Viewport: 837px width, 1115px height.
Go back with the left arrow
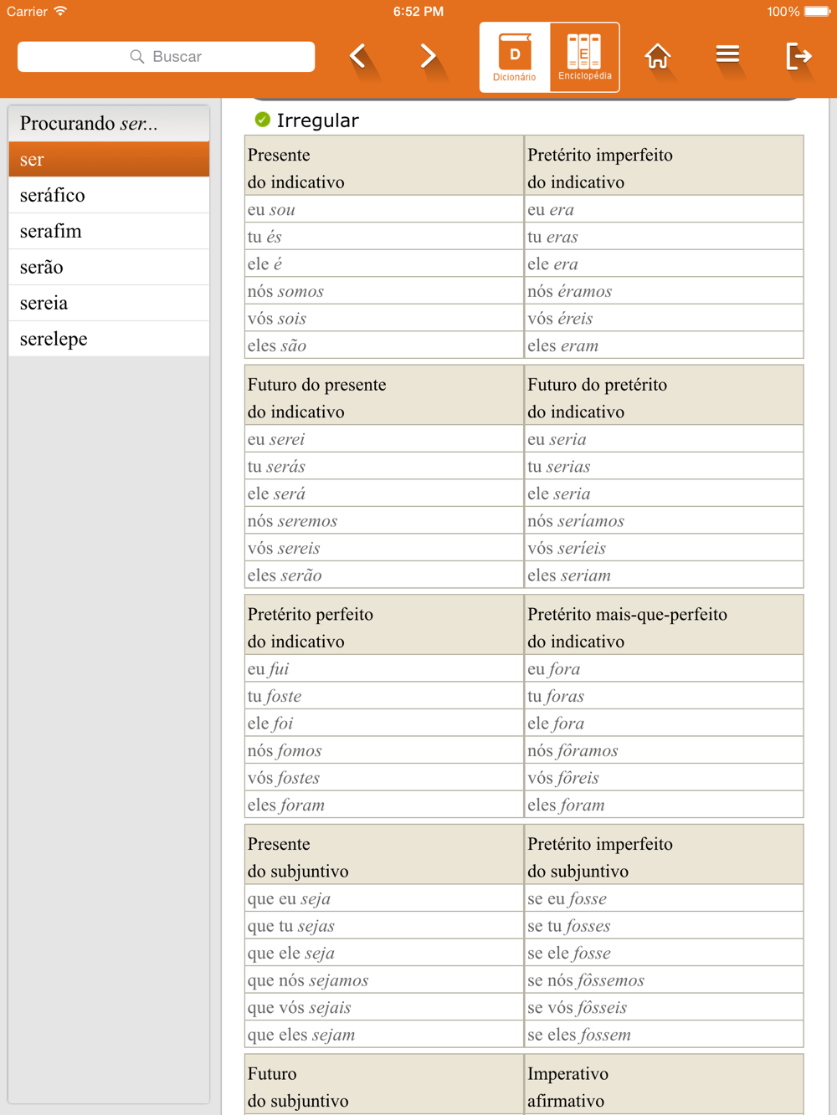click(358, 56)
